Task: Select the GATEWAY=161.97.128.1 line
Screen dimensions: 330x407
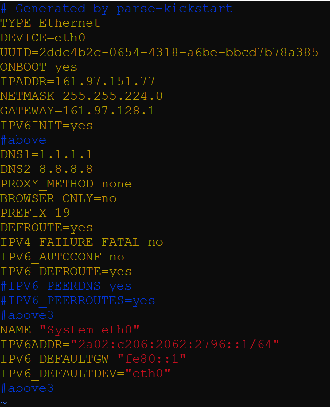Action: [x=78, y=111]
